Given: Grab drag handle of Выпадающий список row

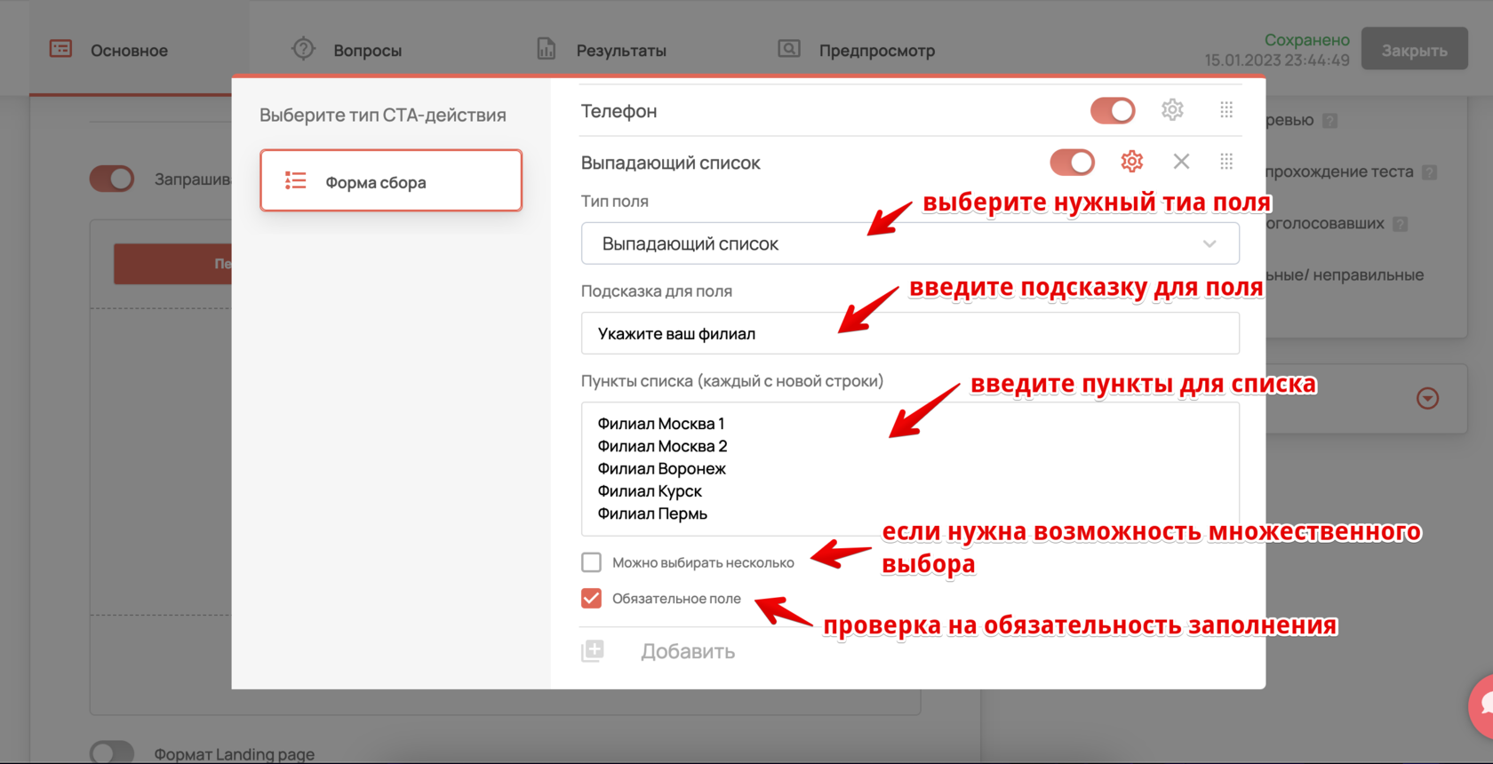Looking at the screenshot, I should pyautogui.click(x=1226, y=162).
